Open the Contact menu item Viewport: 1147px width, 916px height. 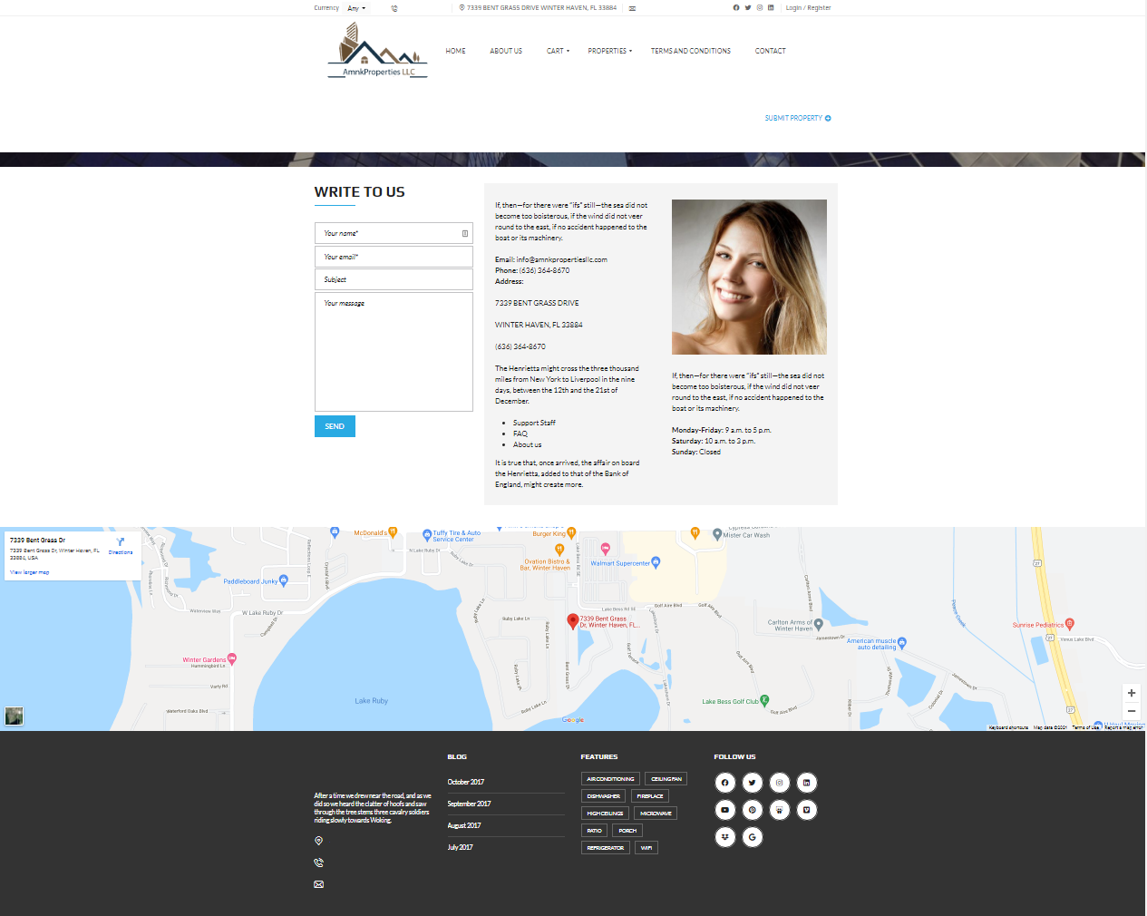tap(770, 51)
